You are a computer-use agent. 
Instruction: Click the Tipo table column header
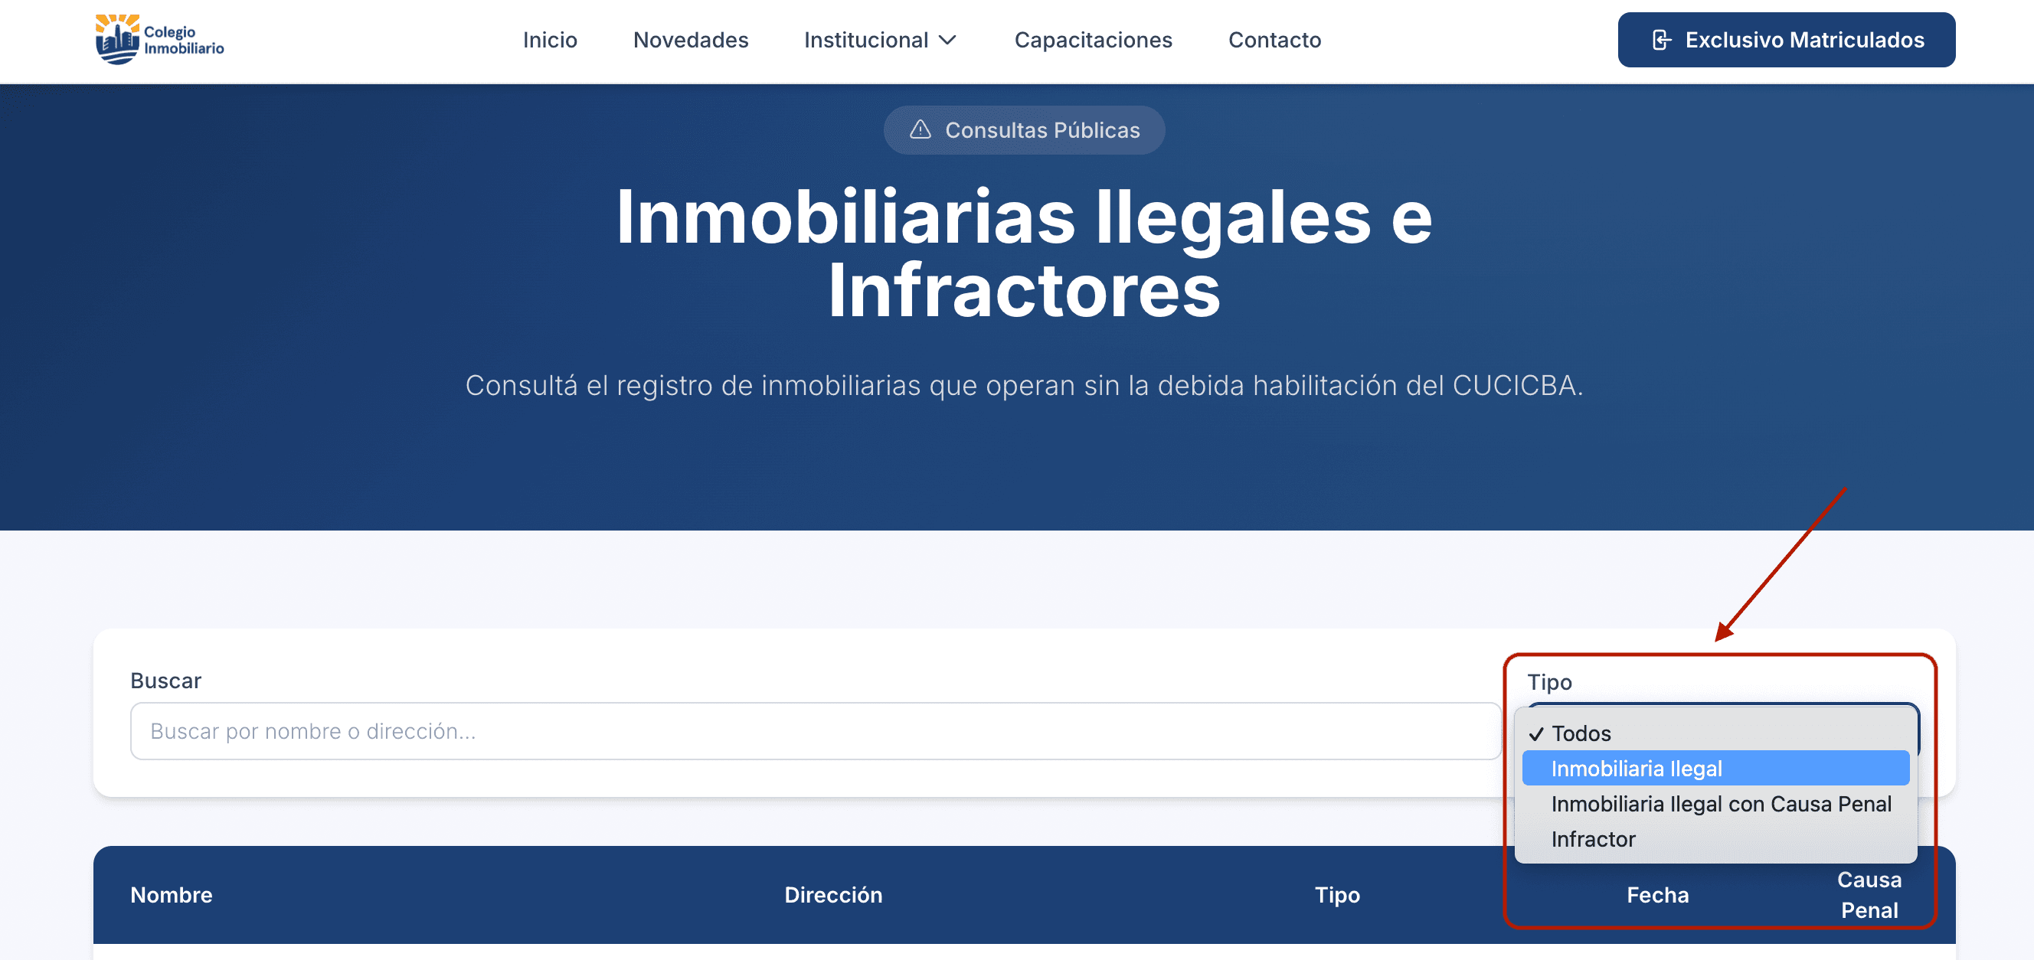pyautogui.click(x=1337, y=894)
